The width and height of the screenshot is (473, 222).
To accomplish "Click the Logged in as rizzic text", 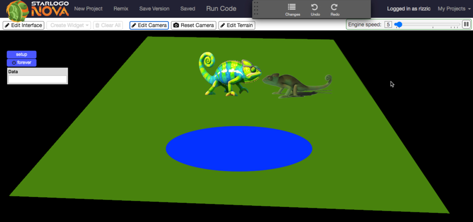I will (x=408, y=9).
